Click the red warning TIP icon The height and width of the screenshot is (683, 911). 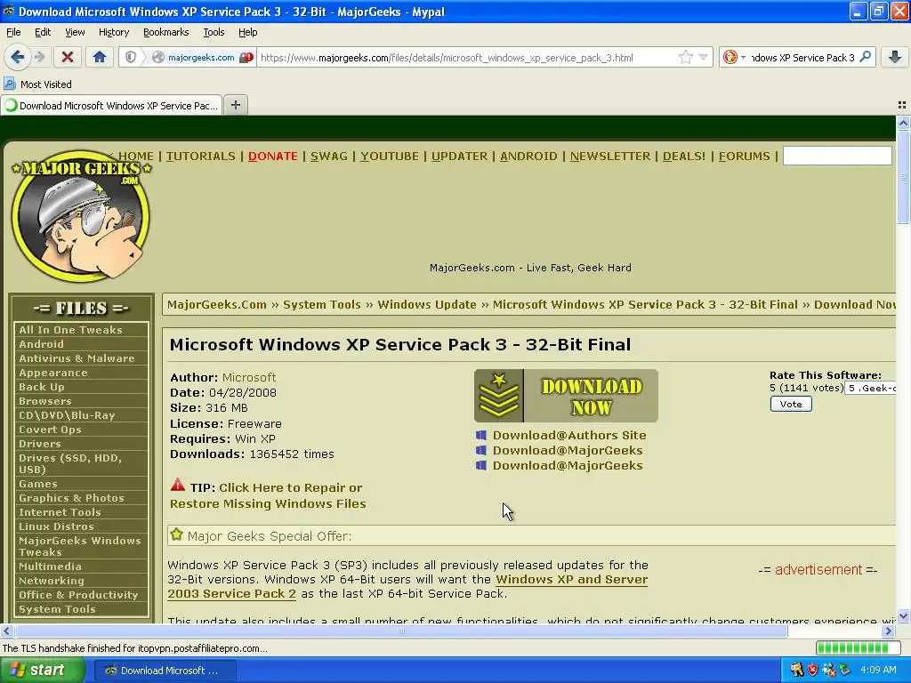click(x=178, y=485)
